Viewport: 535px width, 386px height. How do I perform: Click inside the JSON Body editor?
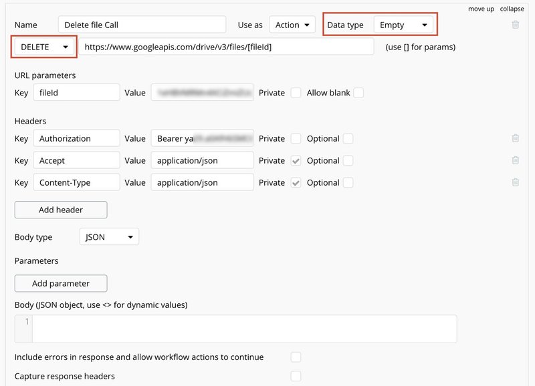click(244, 329)
